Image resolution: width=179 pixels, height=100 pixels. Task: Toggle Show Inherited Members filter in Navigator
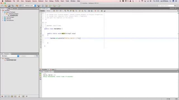tap(2, 96)
